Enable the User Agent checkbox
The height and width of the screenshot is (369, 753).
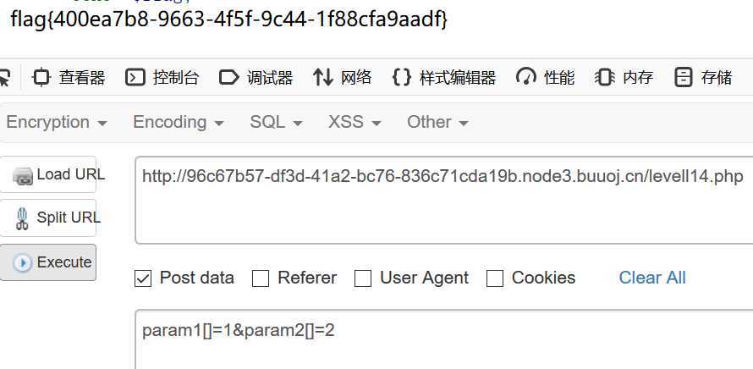click(363, 278)
